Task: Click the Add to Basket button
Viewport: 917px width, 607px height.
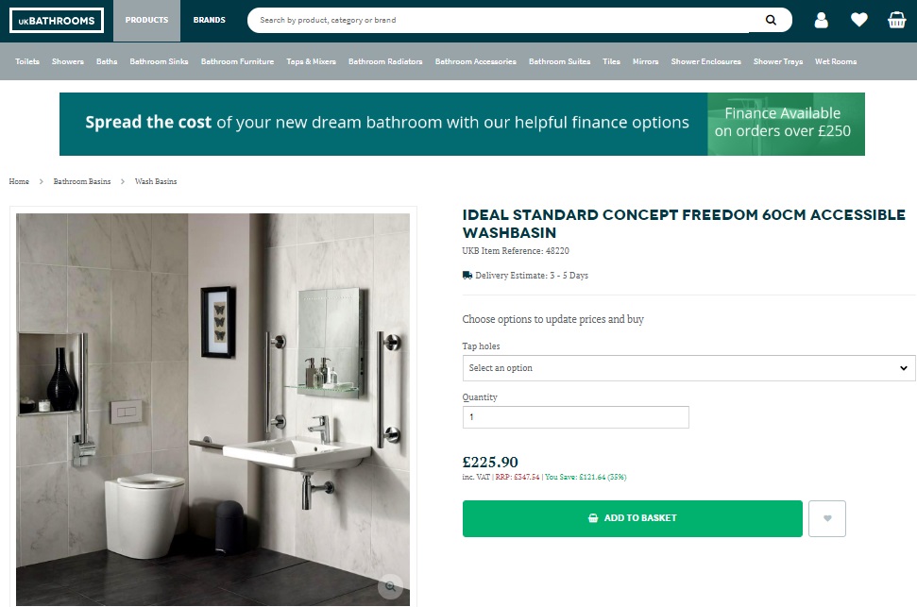Action: click(632, 518)
